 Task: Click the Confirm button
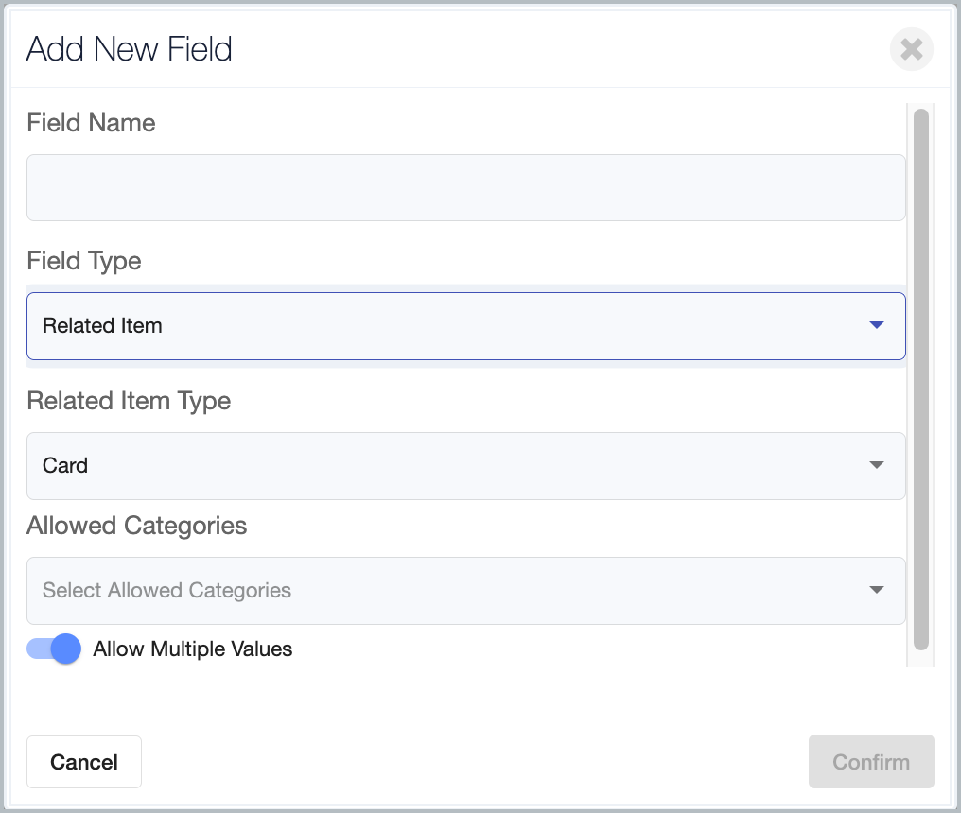click(x=870, y=762)
